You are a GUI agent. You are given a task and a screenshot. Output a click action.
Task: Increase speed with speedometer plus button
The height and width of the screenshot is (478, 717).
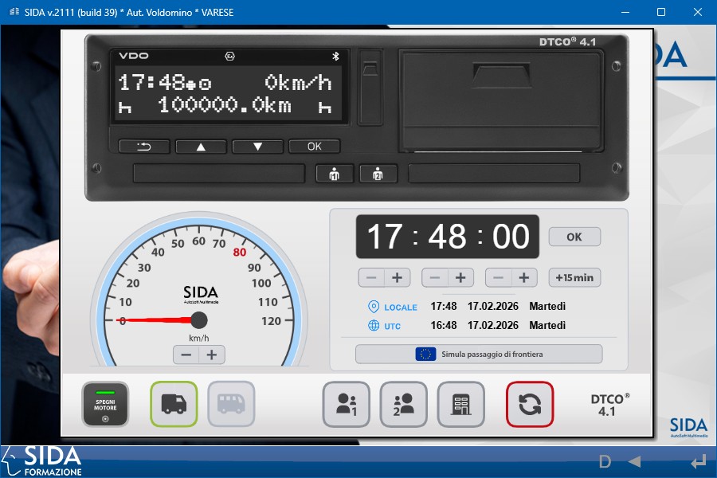[x=212, y=355]
